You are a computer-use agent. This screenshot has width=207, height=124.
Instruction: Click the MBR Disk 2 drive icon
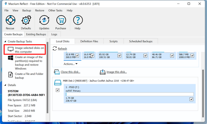[x=58, y=82]
